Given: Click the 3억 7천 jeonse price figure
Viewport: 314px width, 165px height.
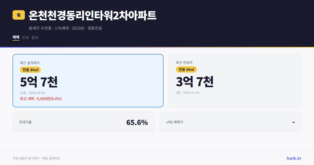Looking at the screenshot, I should click(x=195, y=82).
